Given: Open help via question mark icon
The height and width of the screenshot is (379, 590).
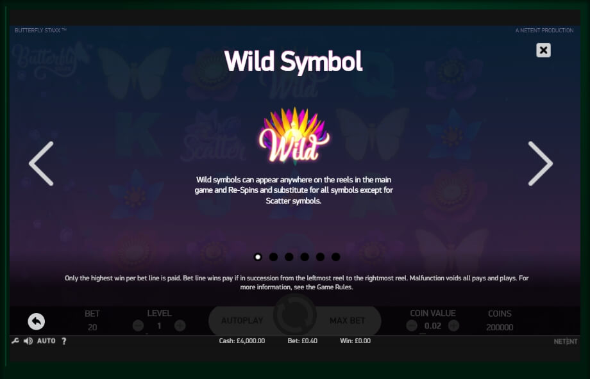Looking at the screenshot, I should [64, 341].
